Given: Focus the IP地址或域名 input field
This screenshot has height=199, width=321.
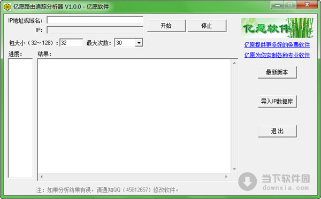Looking at the screenshot, I should (95, 20).
